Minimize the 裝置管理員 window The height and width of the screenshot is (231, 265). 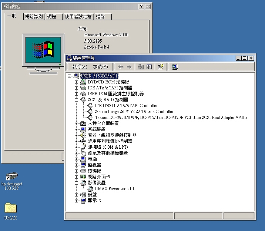click(238, 58)
